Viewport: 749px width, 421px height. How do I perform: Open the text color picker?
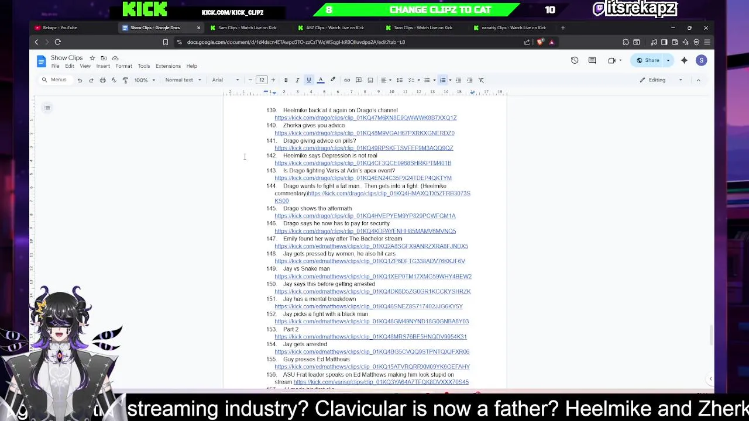point(321,80)
